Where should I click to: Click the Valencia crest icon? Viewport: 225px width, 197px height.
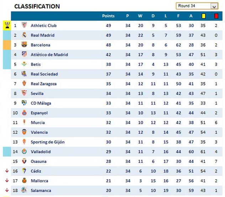24,132
